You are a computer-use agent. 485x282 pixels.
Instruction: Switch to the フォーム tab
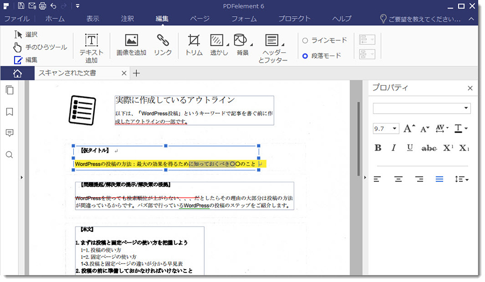(x=244, y=18)
